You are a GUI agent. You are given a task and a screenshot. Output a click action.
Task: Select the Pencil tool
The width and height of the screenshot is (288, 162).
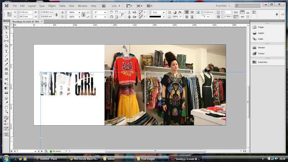pos(6,64)
